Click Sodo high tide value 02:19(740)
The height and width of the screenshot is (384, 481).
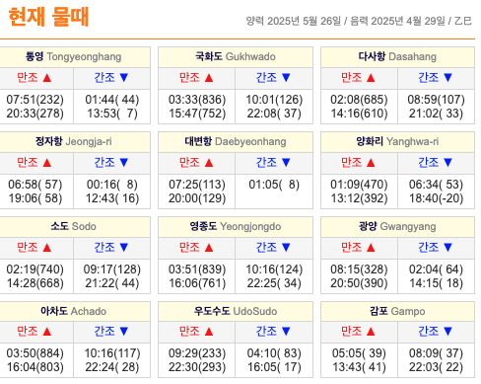(35, 269)
